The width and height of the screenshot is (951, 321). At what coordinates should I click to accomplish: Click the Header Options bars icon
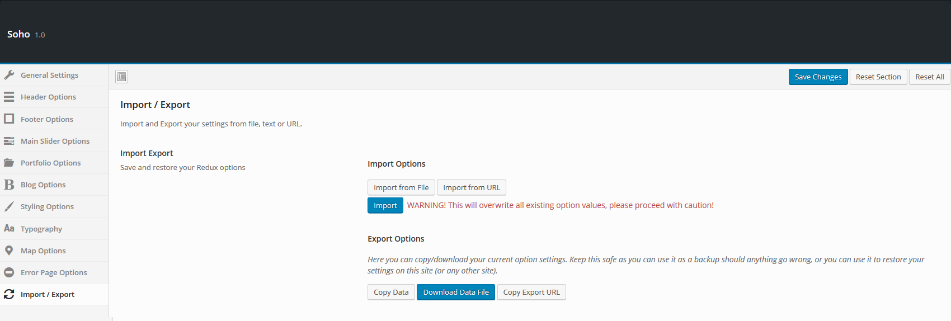coord(9,97)
